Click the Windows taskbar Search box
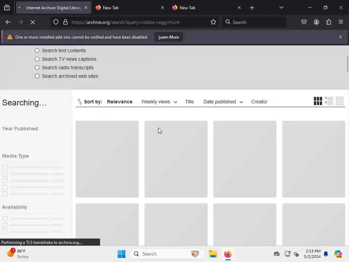 [167, 254]
